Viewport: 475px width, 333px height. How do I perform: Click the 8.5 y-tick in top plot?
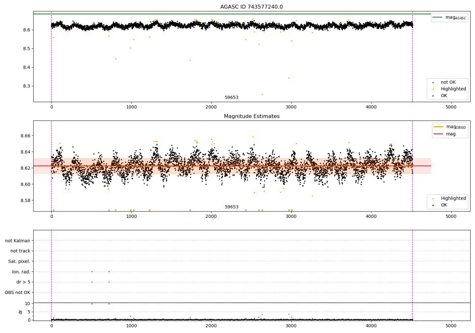[27, 49]
